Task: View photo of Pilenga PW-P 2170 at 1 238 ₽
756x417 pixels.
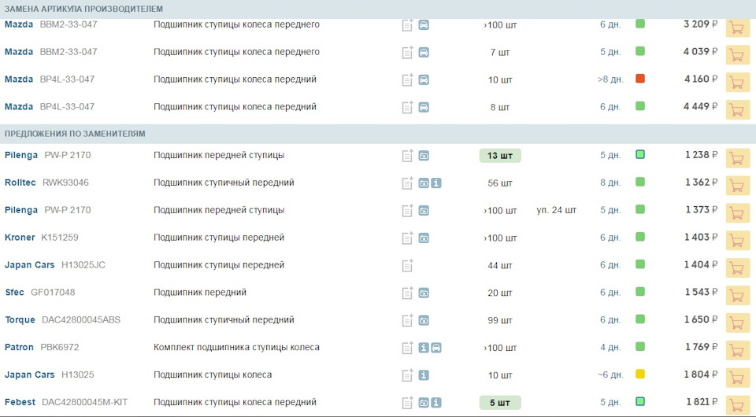Action: (x=424, y=156)
